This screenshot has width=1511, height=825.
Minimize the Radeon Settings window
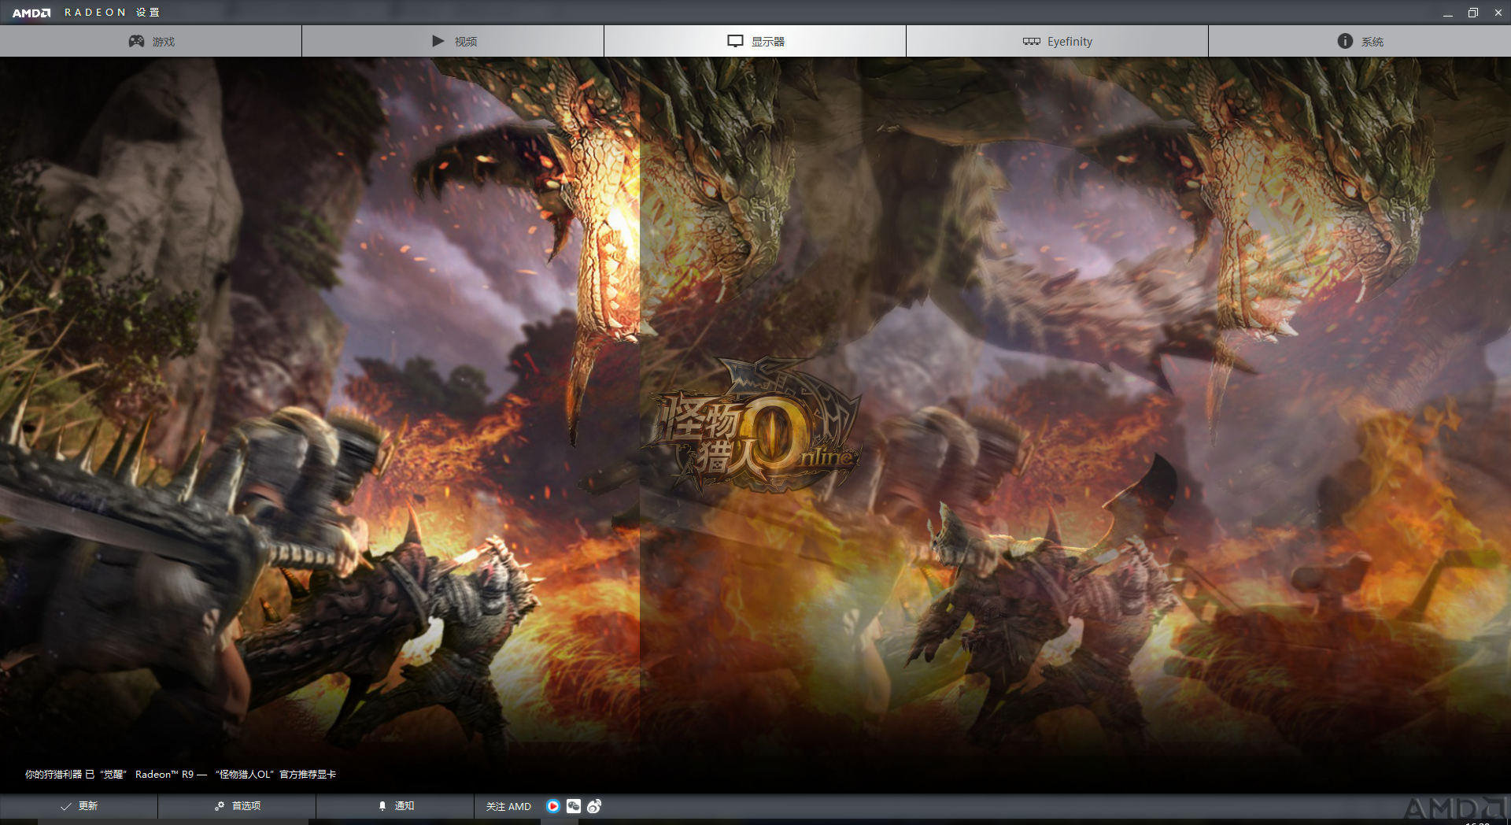click(1448, 13)
